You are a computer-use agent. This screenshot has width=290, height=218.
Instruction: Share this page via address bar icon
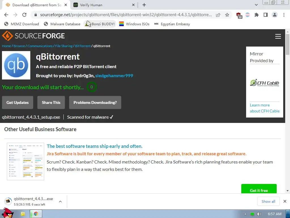pyautogui.click(x=218, y=15)
